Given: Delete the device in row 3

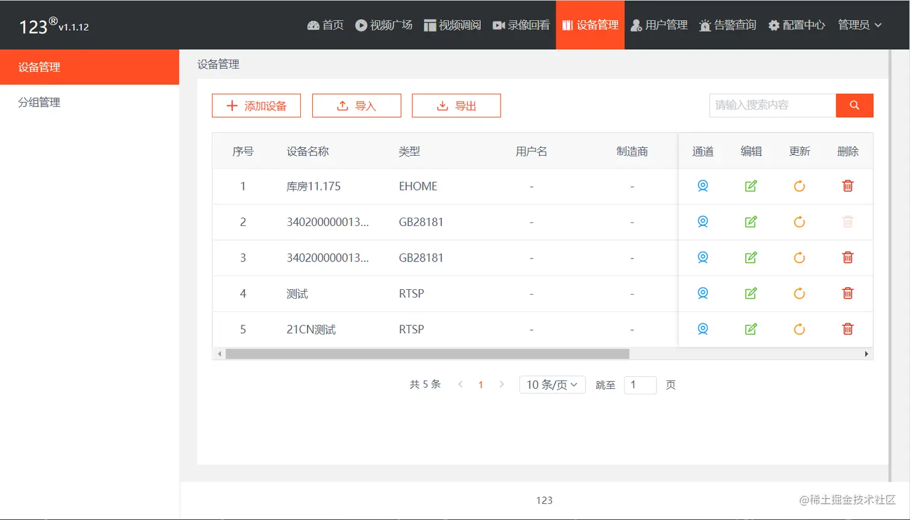Looking at the screenshot, I should click(847, 257).
